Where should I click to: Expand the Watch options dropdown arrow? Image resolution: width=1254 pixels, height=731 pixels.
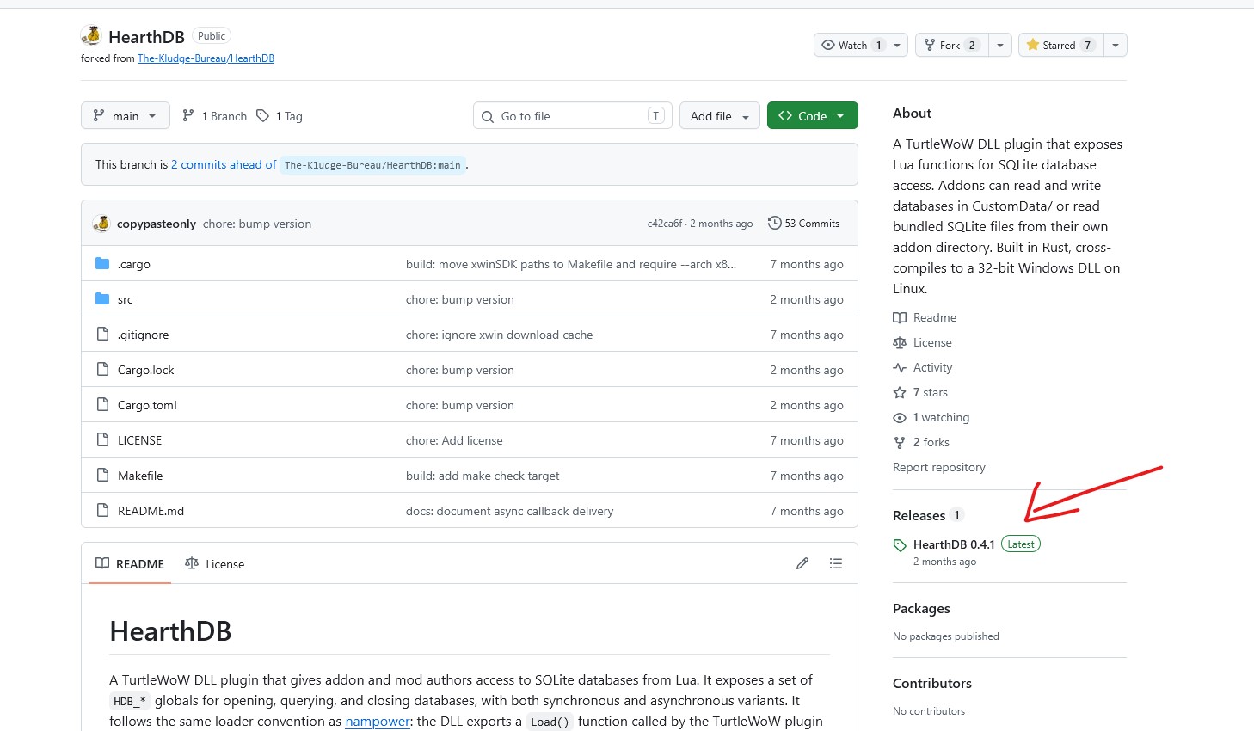click(897, 45)
